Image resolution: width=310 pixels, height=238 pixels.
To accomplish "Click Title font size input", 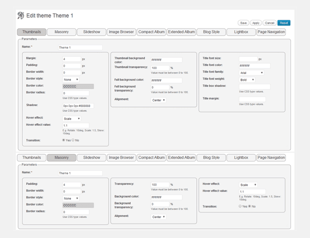I will coord(248,59).
